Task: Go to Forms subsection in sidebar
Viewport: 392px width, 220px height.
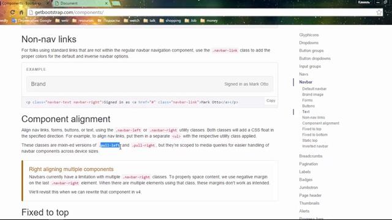Action: click(307, 100)
